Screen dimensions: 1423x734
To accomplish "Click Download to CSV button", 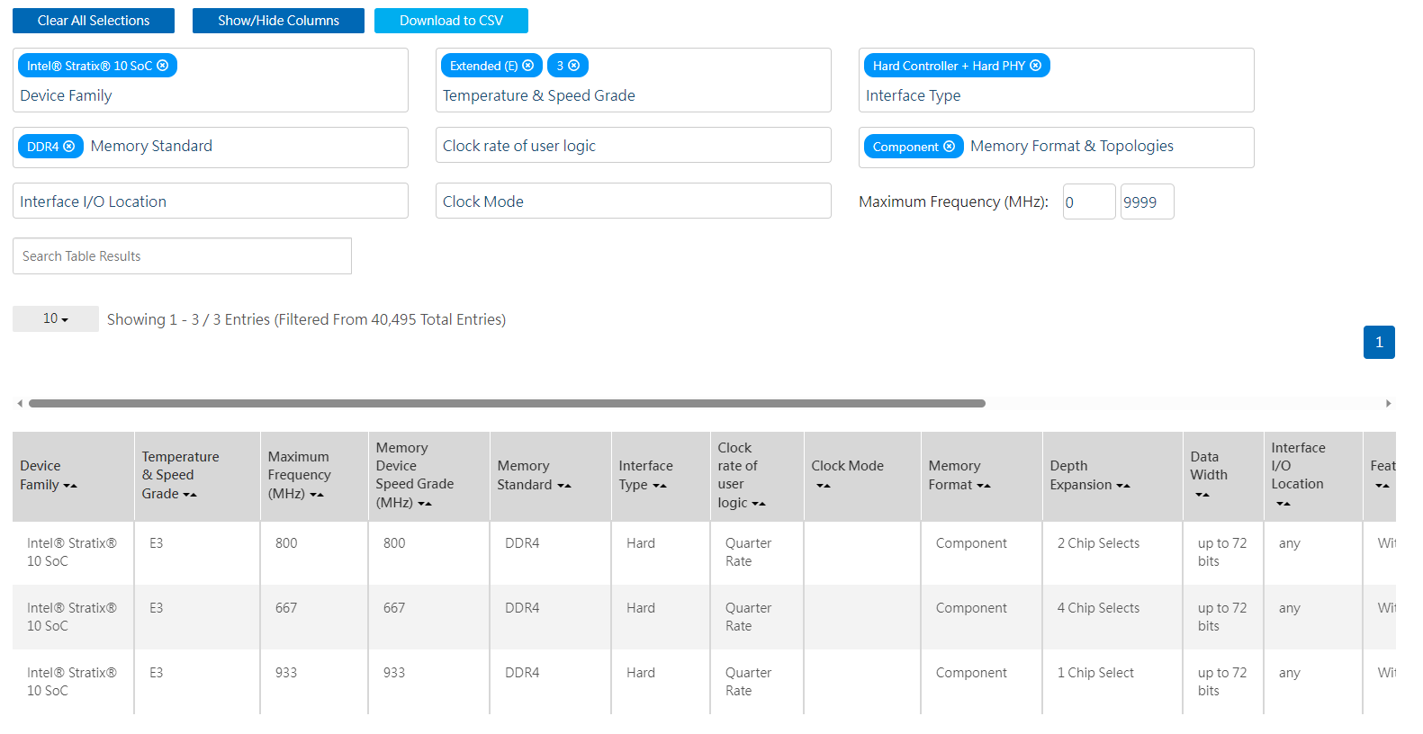I will [451, 21].
